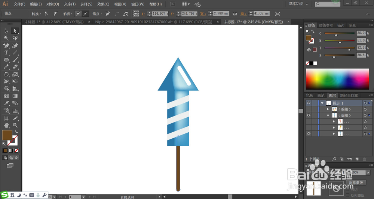Image resolution: width=374 pixels, height=199 pixels.
Task: Adjust the K black slider
Action: [x=334, y=57]
